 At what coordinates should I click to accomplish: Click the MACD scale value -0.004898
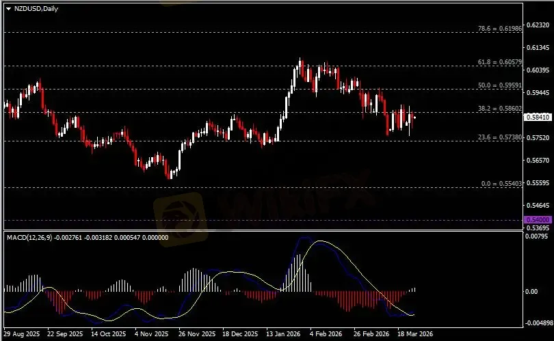tap(539, 323)
